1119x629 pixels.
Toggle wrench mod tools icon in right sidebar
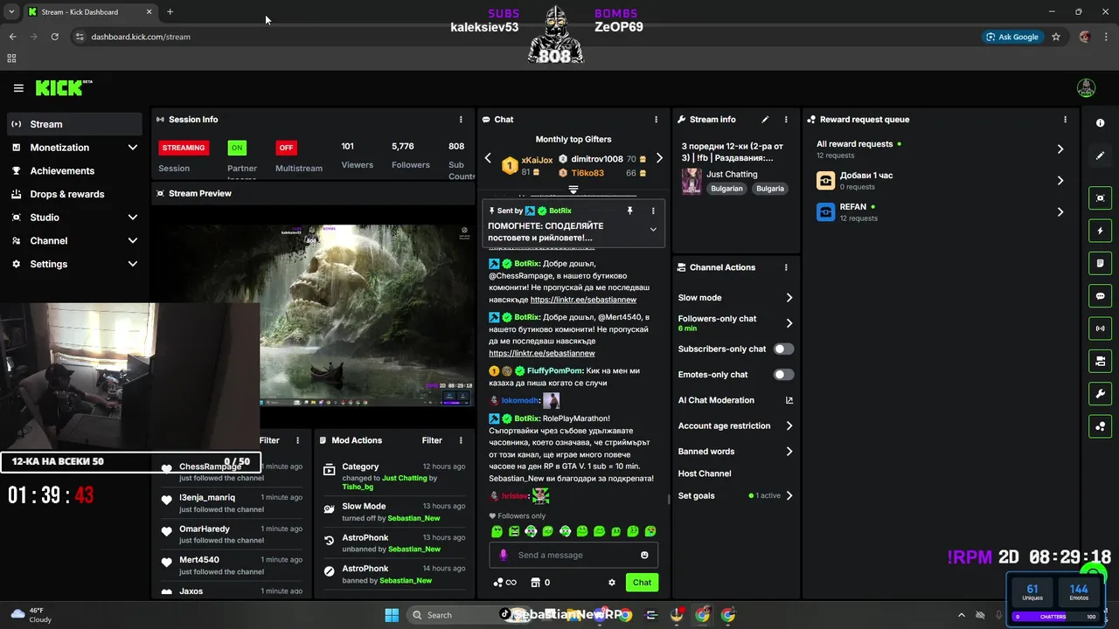click(x=1100, y=394)
